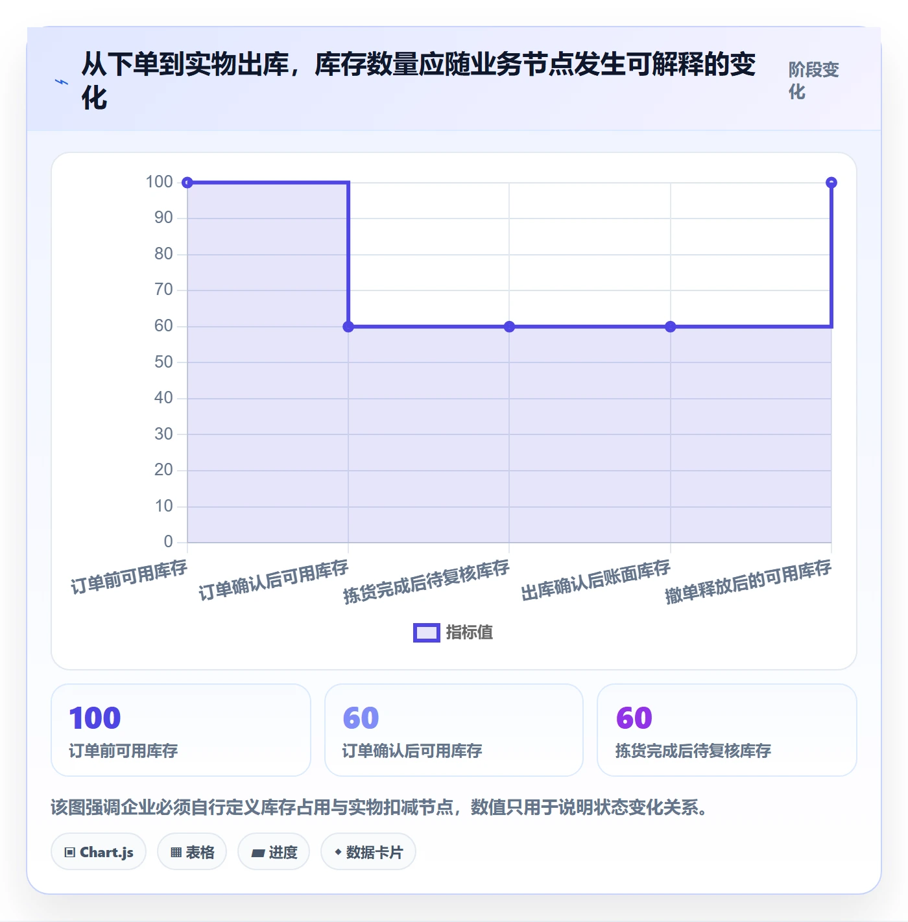
Task: Click the lightning bolt icon beside the title
Action: [62, 82]
